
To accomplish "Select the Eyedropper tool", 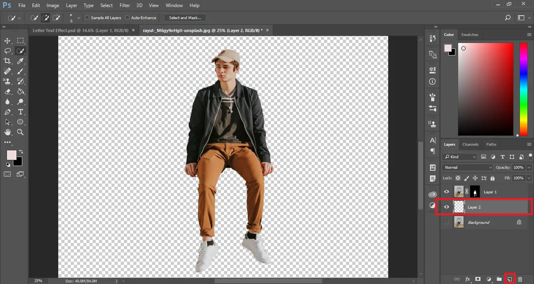I will point(21,61).
